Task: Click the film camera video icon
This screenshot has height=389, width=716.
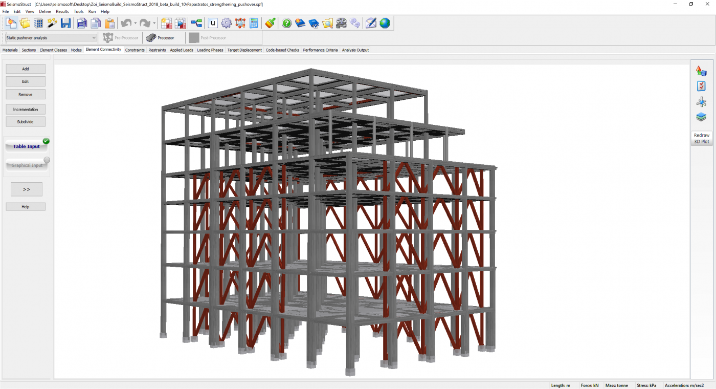Action: [341, 23]
